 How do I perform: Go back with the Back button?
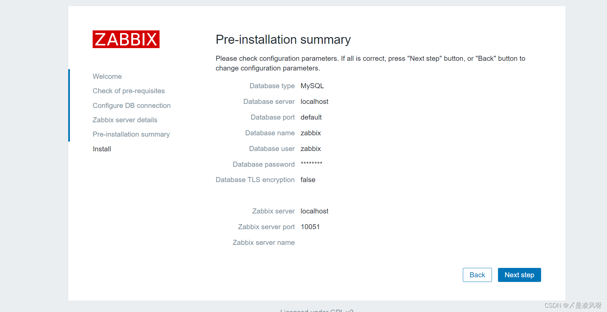[477, 275]
